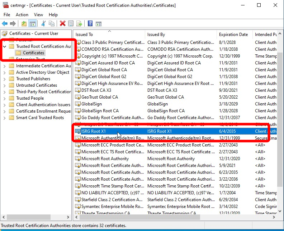Select the Smart Card Trusted Roots item

point(40,118)
